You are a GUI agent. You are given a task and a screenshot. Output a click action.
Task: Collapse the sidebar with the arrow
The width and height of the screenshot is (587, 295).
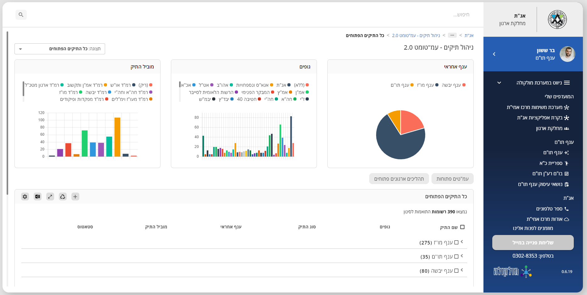coord(494,54)
